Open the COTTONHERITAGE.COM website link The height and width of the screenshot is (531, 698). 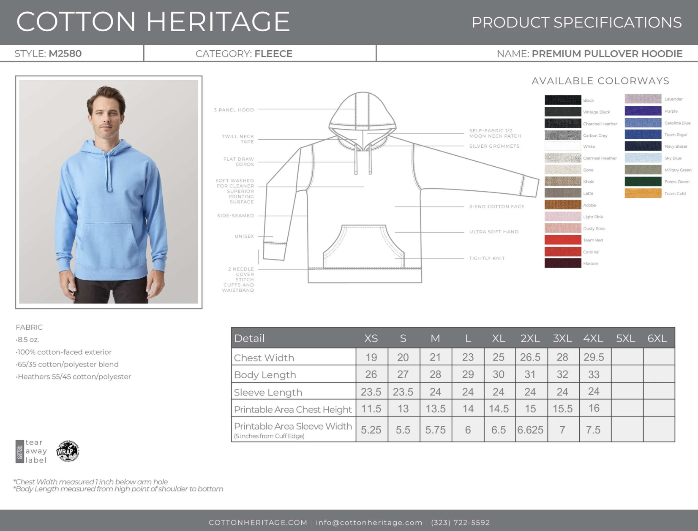pyautogui.click(x=258, y=523)
